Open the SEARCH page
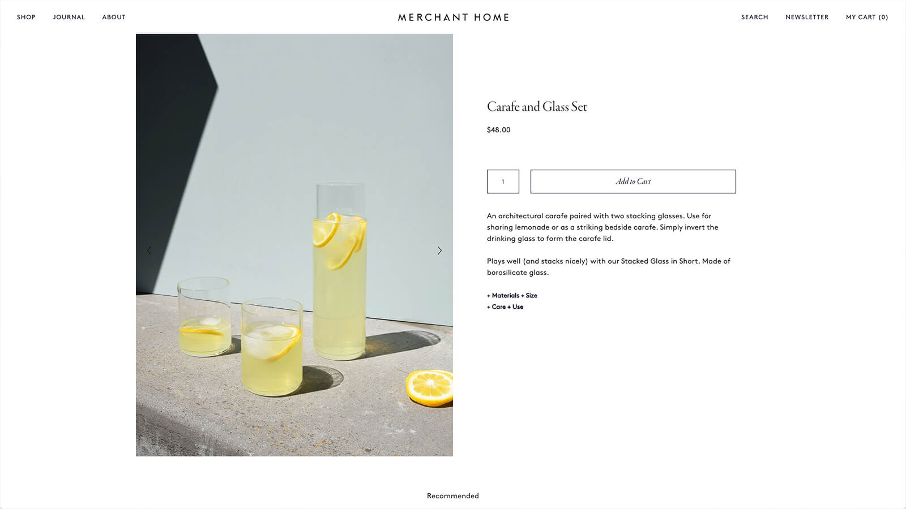 coord(754,17)
